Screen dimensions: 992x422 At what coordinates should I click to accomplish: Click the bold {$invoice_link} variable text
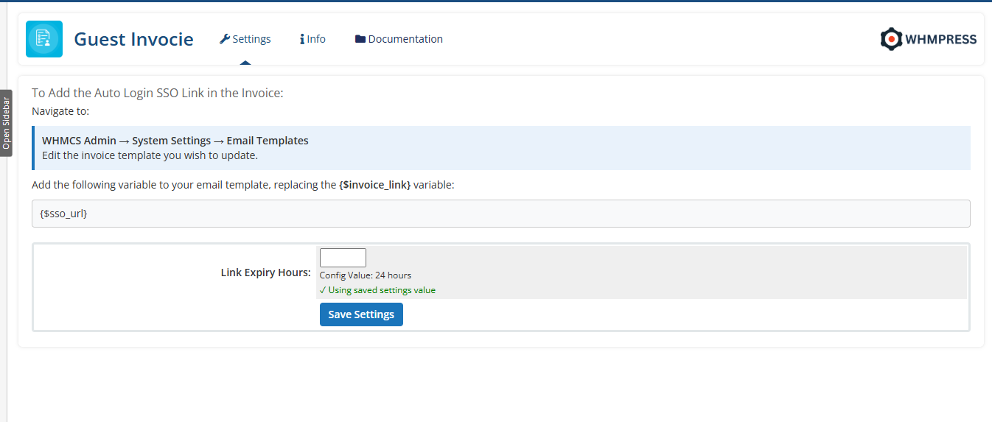[x=374, y=185]
